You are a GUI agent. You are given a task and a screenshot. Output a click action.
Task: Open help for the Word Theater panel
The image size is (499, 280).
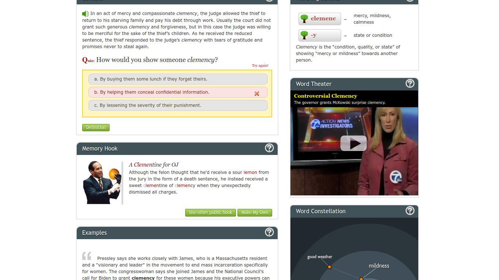coord(410,83)
